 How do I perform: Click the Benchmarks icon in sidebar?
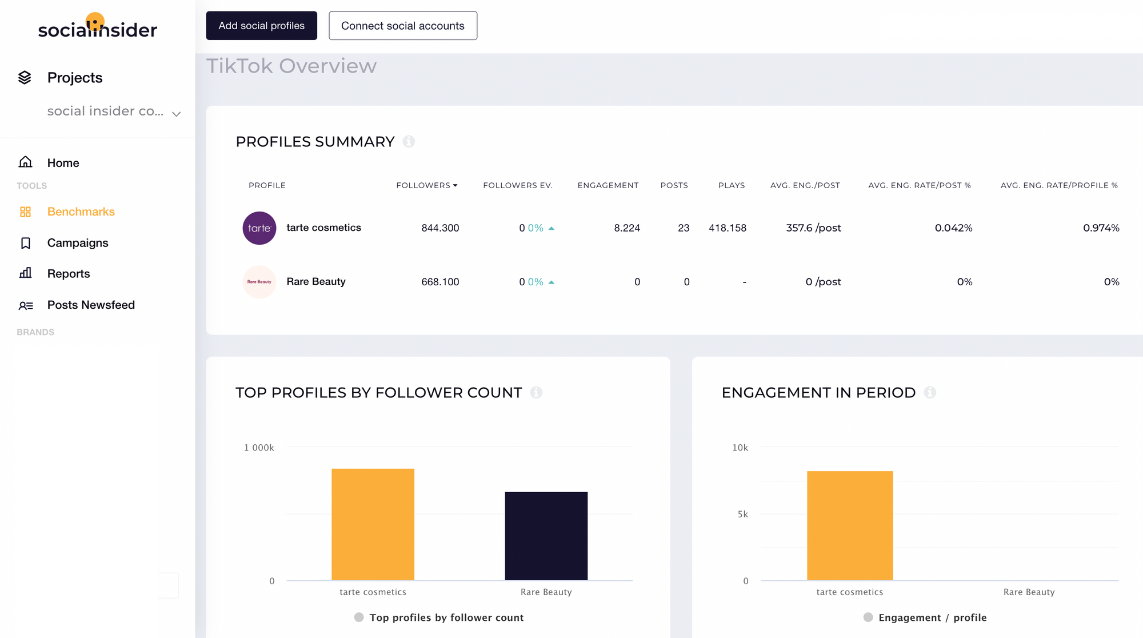coord(25,212)
